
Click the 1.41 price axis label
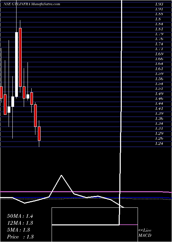coord(159,109)
